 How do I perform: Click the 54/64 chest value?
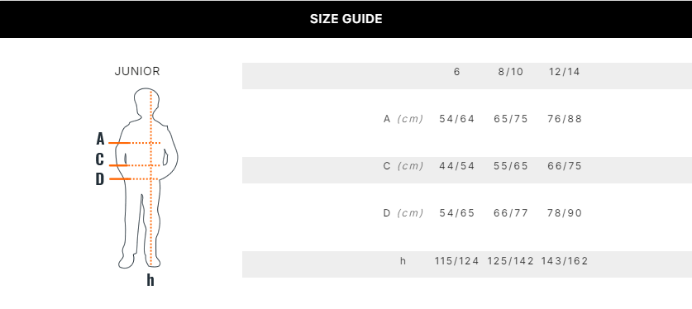[x=456, y=119]
